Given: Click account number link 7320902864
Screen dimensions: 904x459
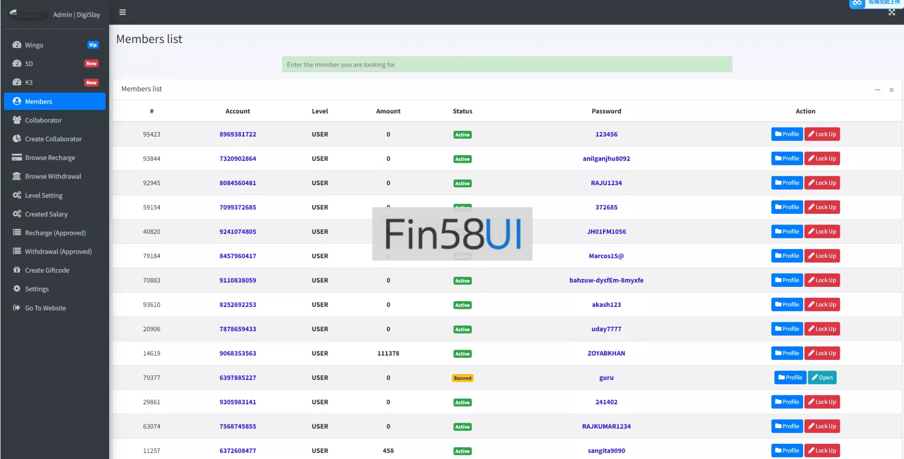Looking at the screenshot, I should [238, 159].
